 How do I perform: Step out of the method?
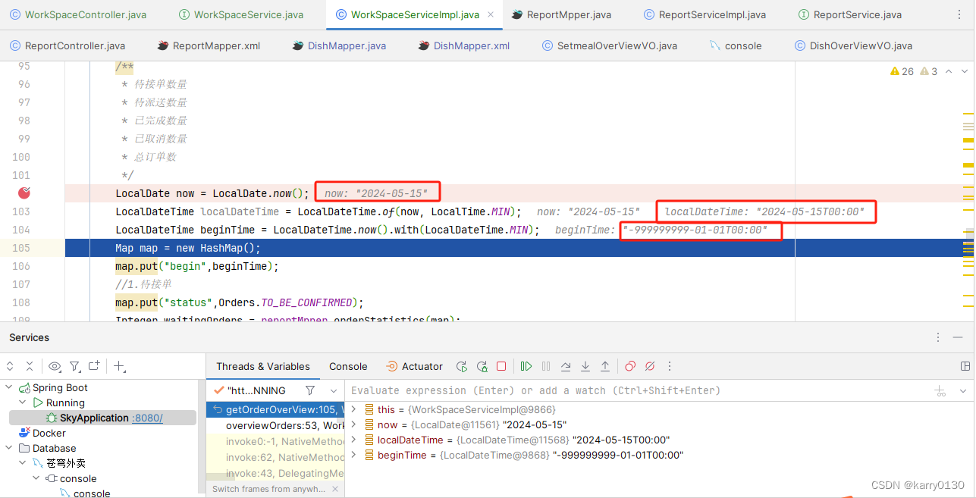(605, 366)
